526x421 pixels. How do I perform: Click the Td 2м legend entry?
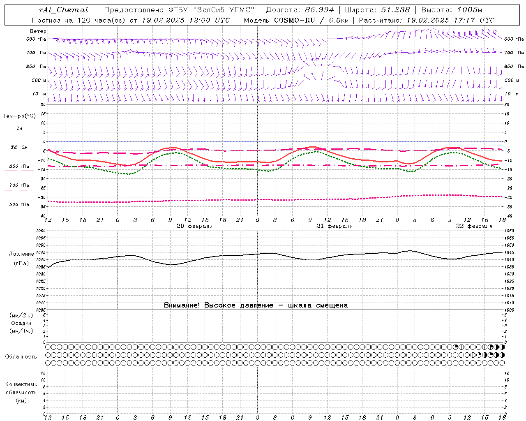pos(19,147)
